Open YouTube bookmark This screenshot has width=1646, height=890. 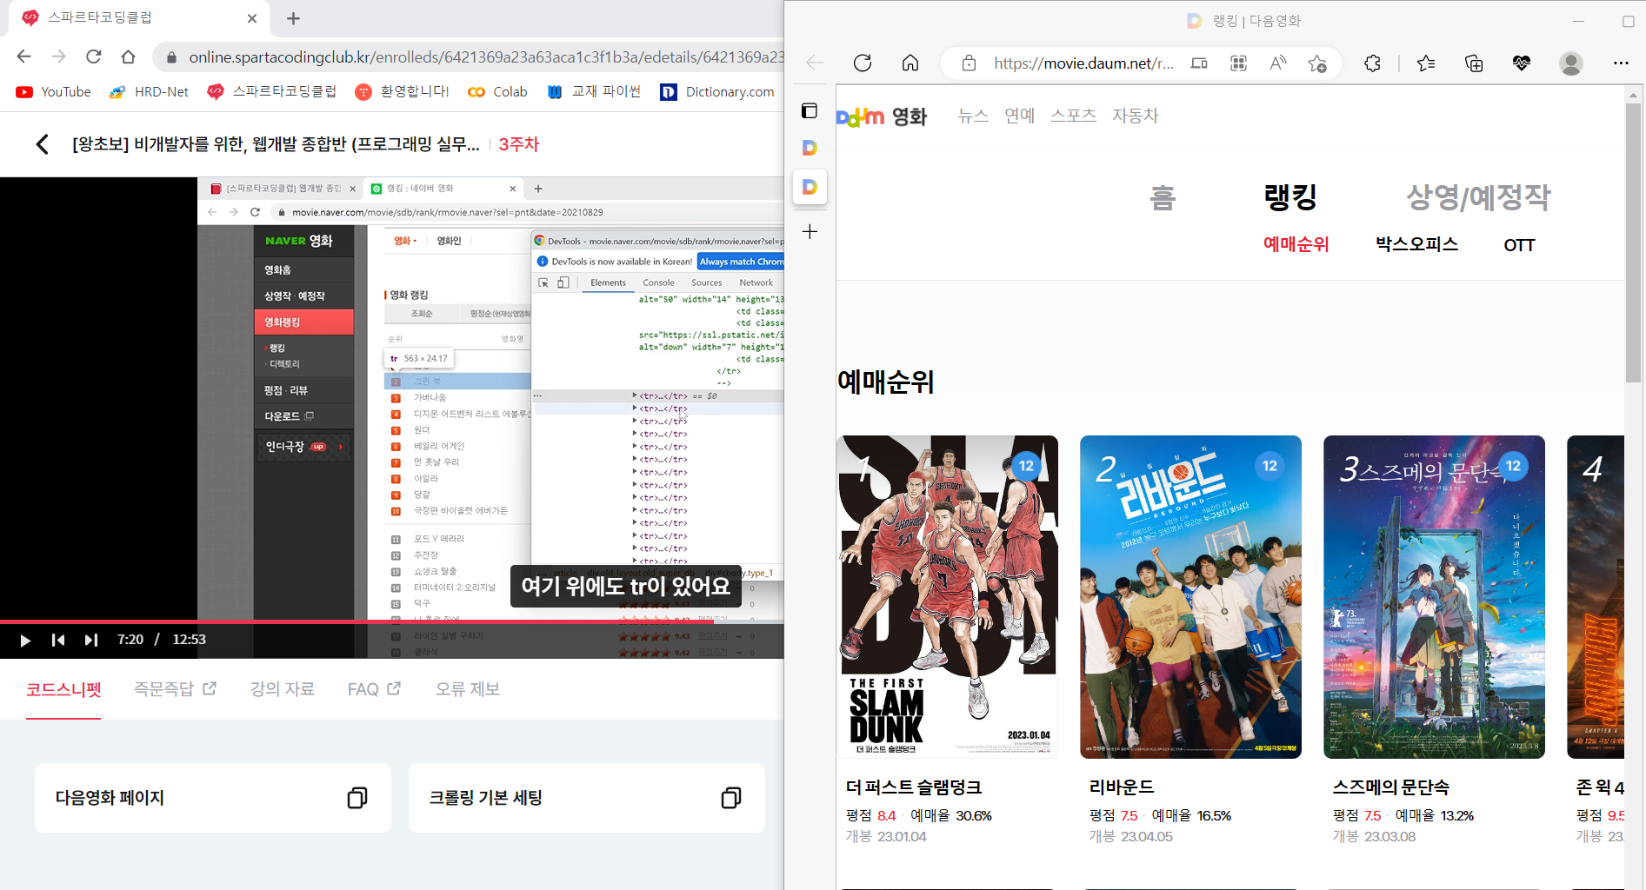click(x=53, y=92)
